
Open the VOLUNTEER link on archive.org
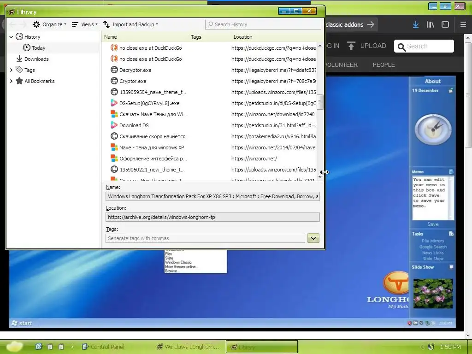click(342, 65)
